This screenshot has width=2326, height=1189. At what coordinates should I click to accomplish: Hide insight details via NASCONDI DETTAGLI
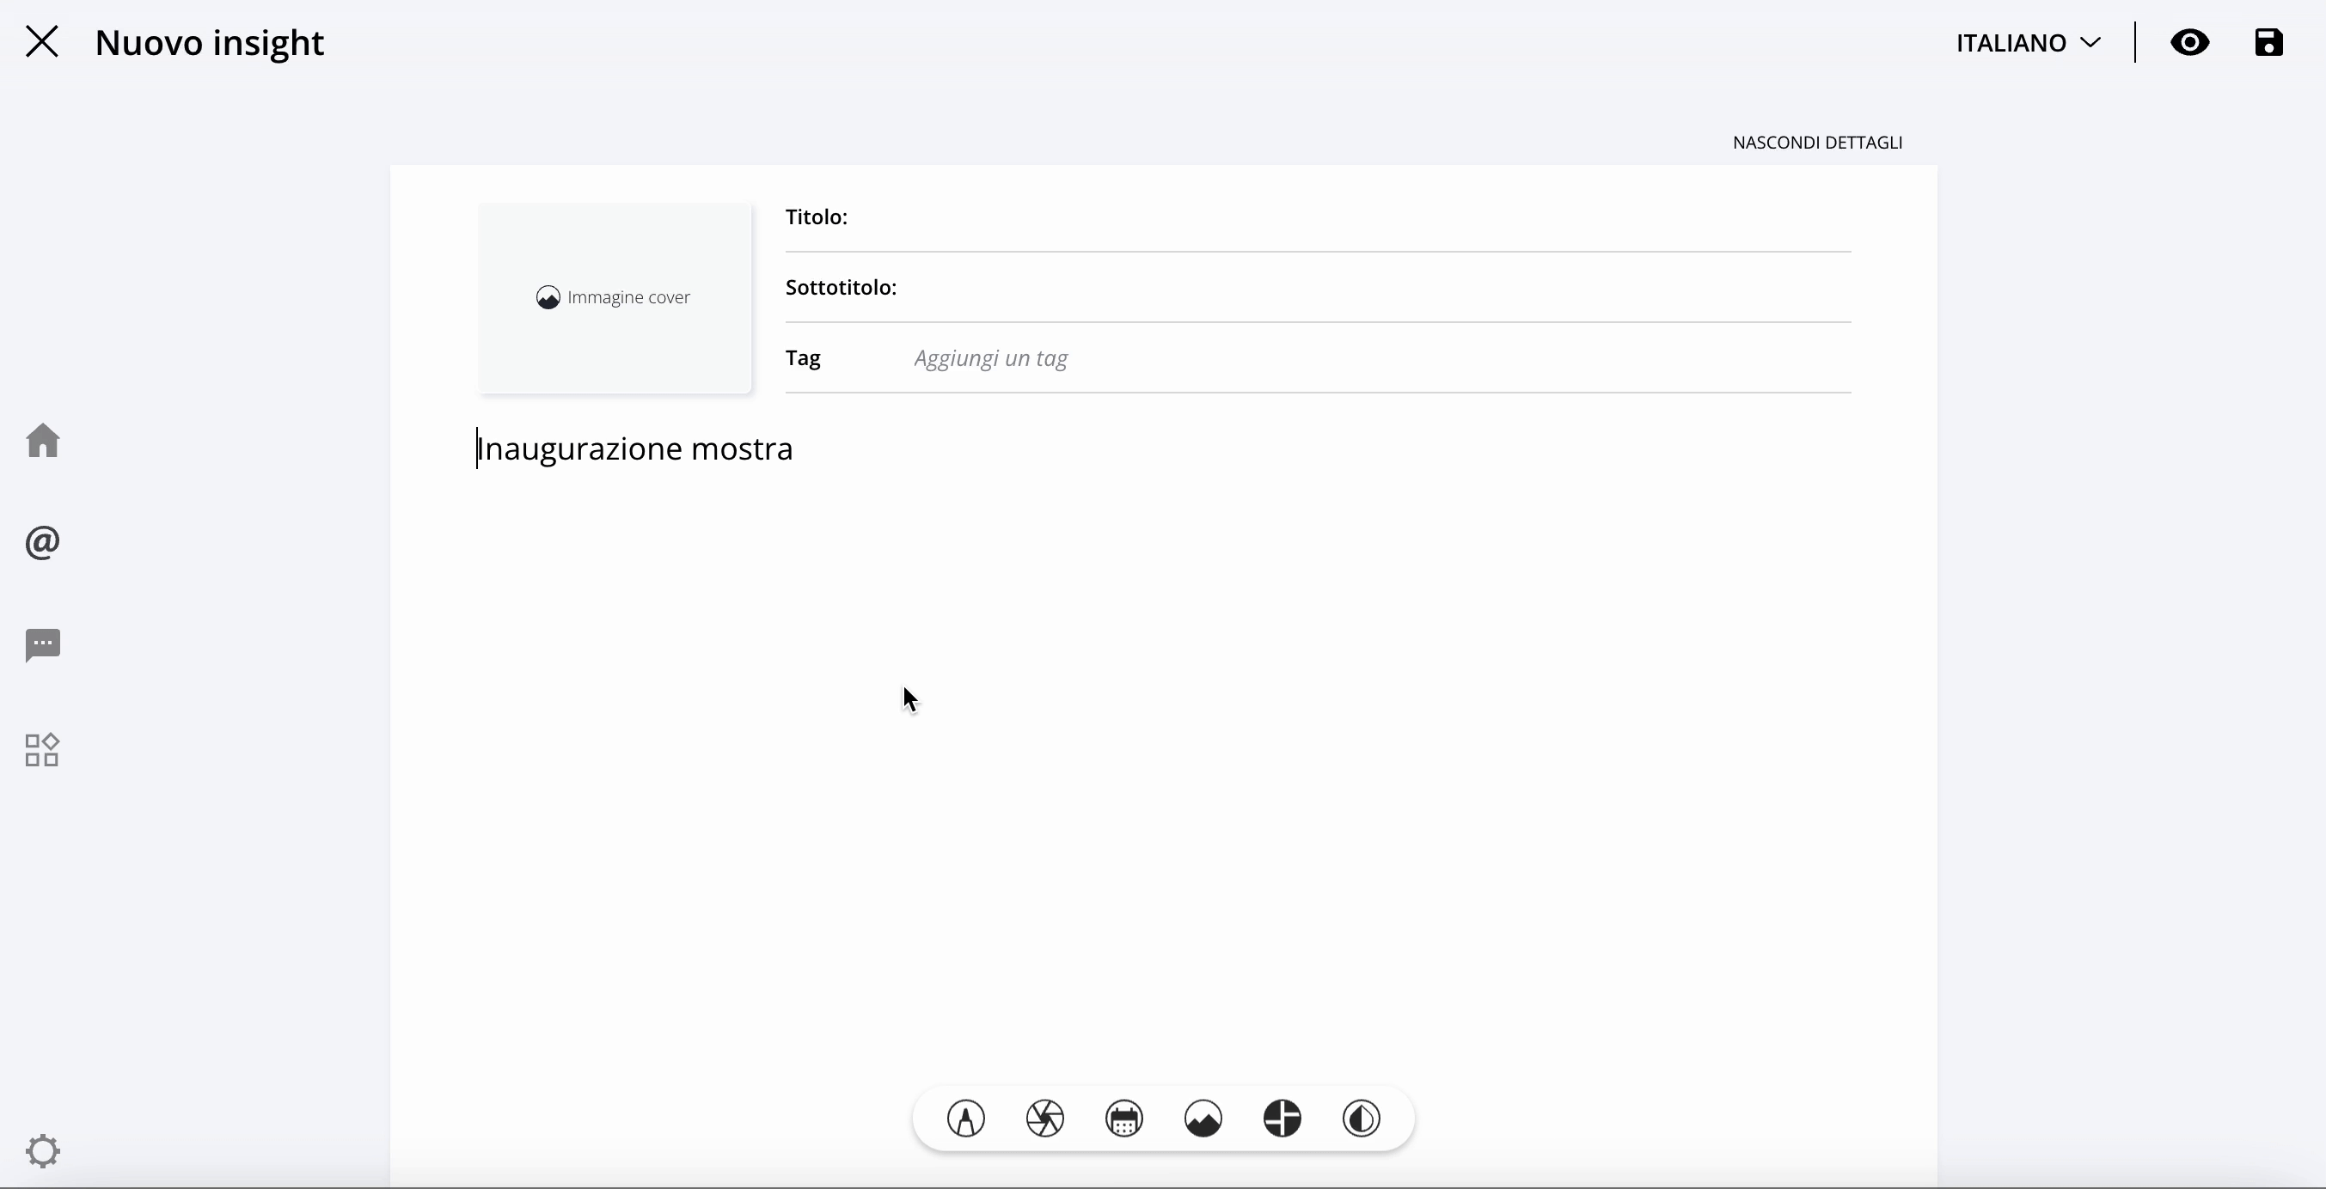click(1817, 142)
